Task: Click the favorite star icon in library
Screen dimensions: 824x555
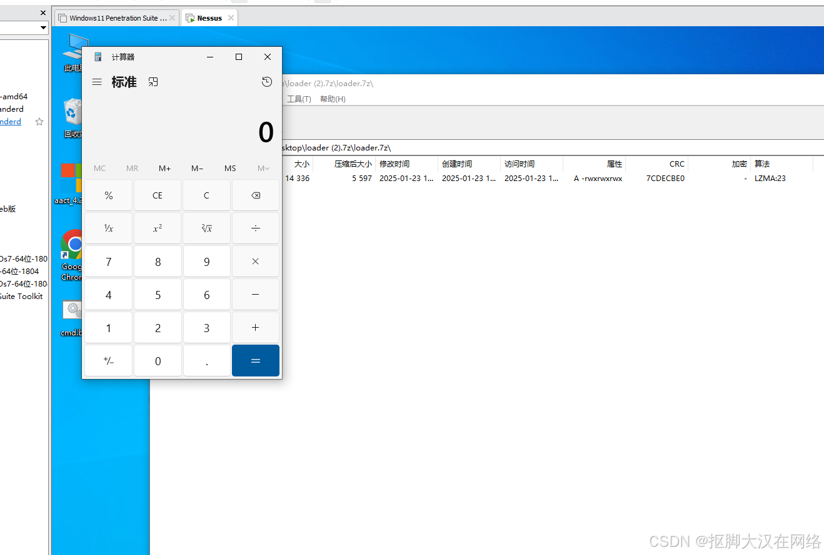Action: tap(39, 122)
